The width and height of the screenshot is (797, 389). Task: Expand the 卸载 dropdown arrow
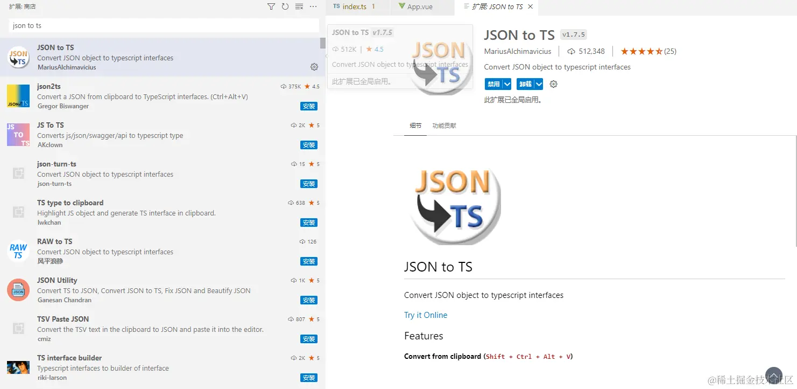(539, 84)
